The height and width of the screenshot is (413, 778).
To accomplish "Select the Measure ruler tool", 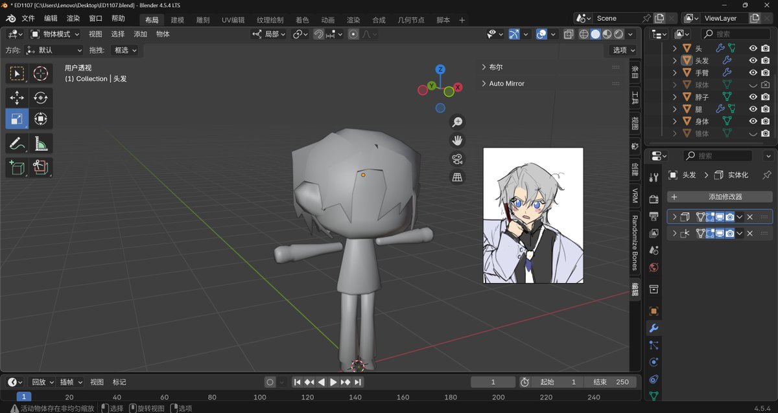I will click(x=41, y=143).
